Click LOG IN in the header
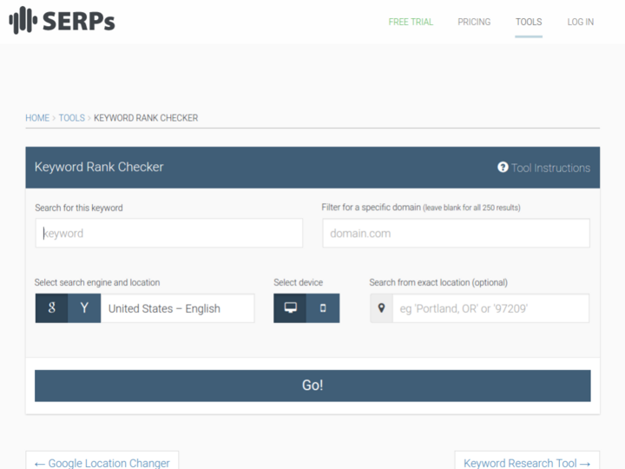The height and width of the screenshot is (469, 625). coord(581,22)
